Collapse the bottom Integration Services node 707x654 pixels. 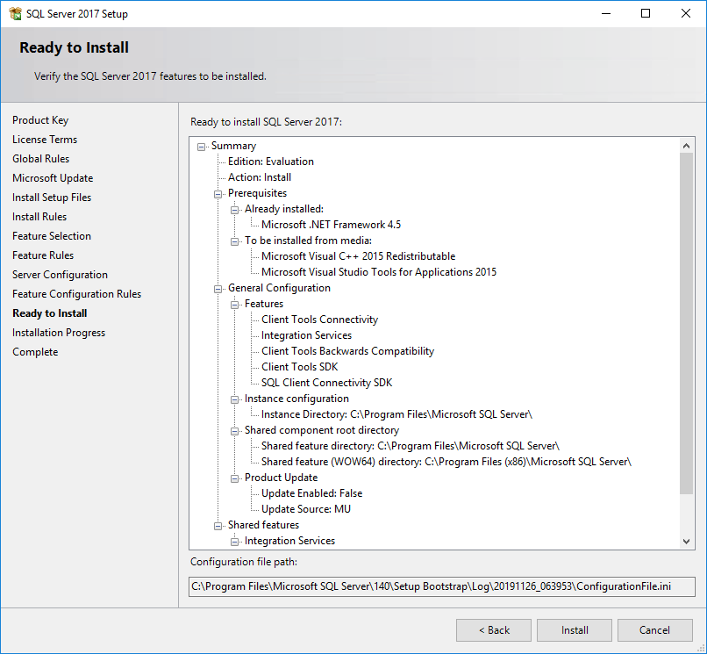point(234,542)
